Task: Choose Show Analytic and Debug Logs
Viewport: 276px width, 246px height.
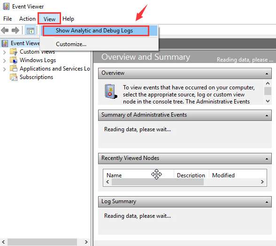Action: tap(99, 31)
